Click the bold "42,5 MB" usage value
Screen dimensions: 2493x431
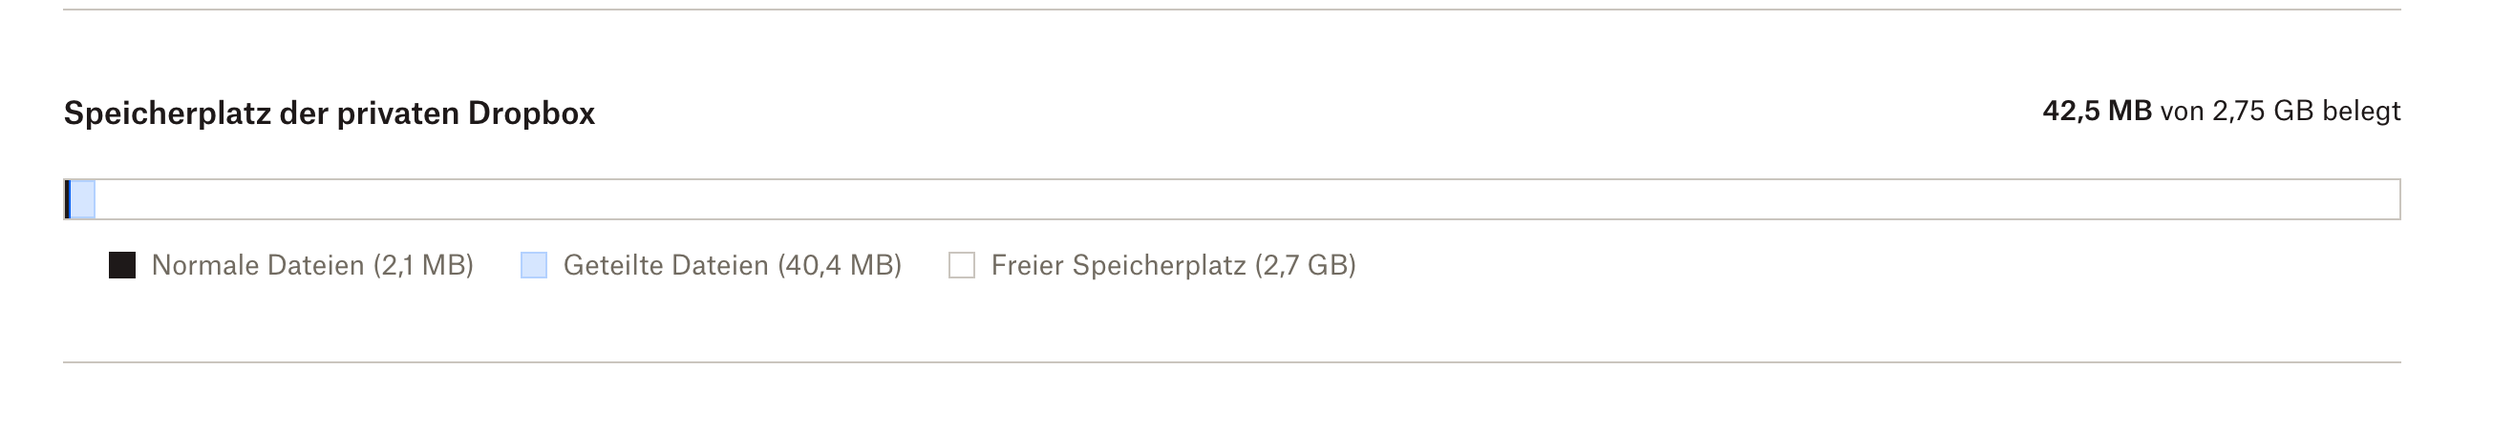pos(2097,112)
